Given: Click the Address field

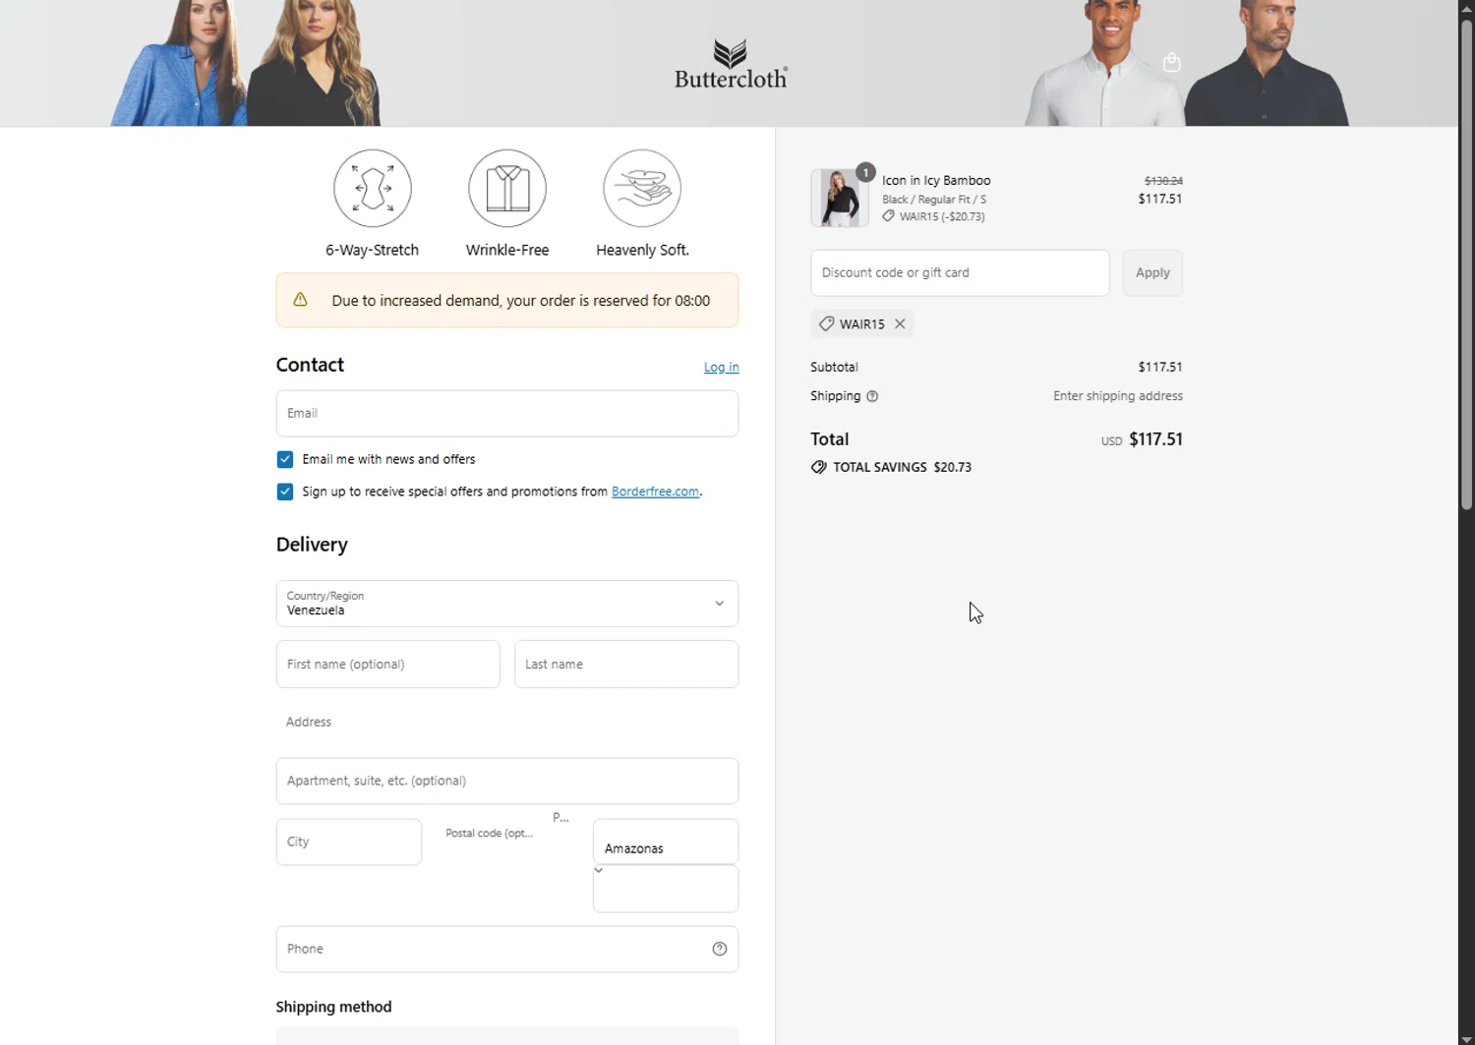Looking at the screenshot, I should [507, 722].
